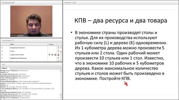This screenshot has height=100, width=179.
Task: Click slide title 'КПВ – два ресурса и два товара'
Action: tap(121, 21)
